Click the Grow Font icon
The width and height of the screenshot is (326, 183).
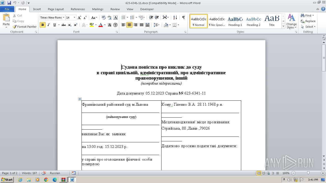79,18
